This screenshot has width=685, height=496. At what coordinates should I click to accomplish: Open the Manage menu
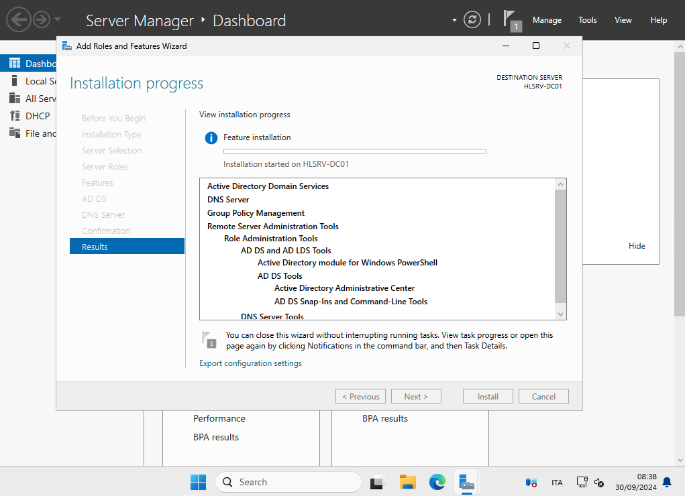(x=547, y=20)
